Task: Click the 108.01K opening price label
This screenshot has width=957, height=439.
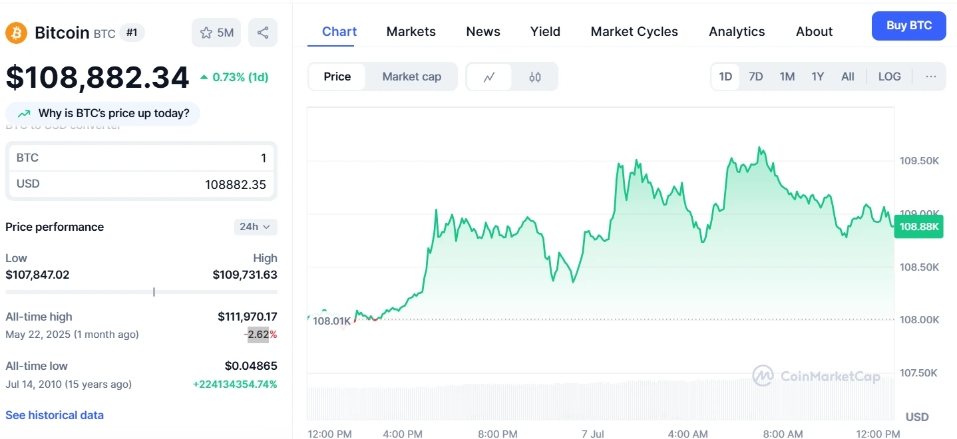Action: pyautogui.click(x=331, y=321)
